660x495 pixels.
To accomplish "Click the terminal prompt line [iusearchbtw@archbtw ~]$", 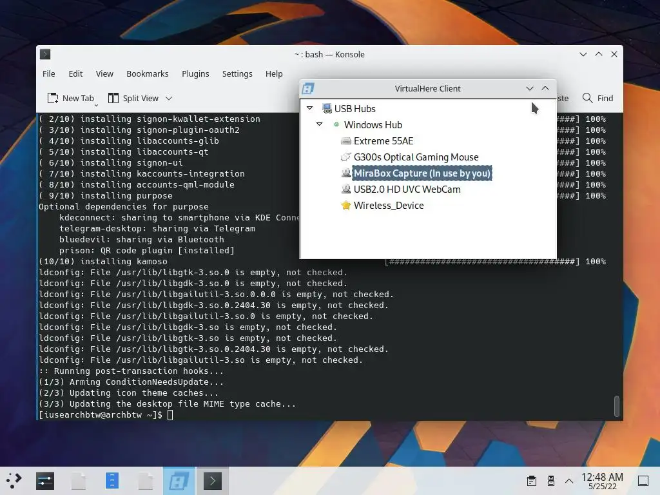I will [x=100, y=414].
